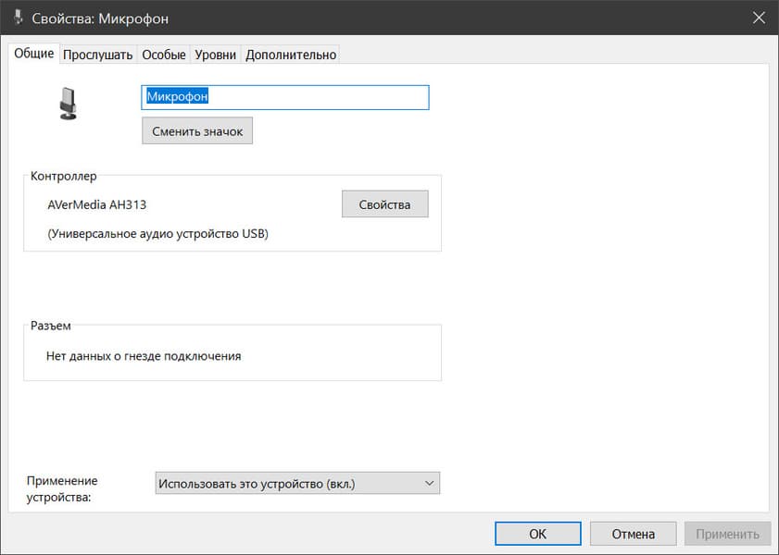Open the Прослушать tab
Screen dimensions: 779x555
[x=98, y=55]
